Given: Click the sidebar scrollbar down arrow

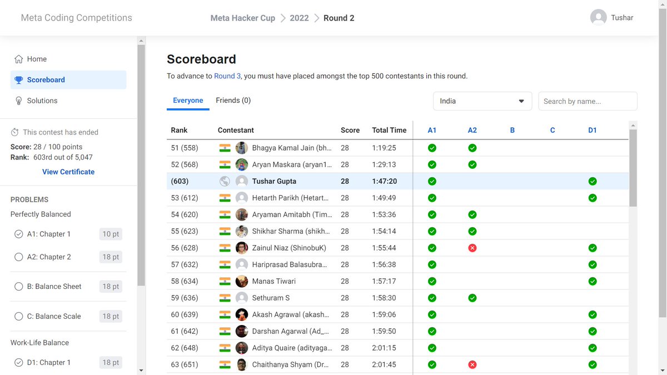Looking at the screenshot, I should [141, 370].
